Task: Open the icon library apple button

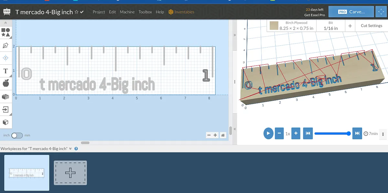Action: (x=6, y=84)
